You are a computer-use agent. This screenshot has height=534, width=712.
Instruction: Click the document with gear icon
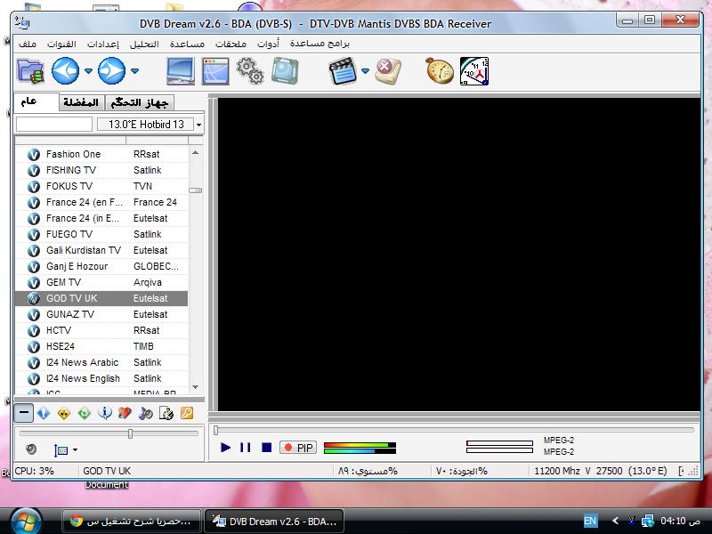(x=166, y=413)
